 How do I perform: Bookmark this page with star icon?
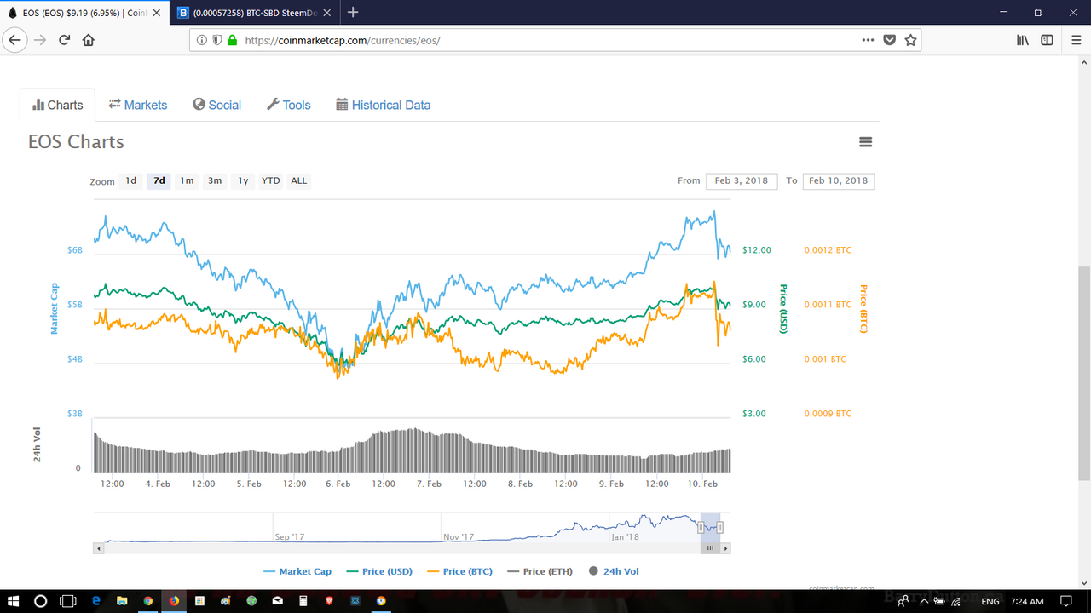click(x=910, y=40)
